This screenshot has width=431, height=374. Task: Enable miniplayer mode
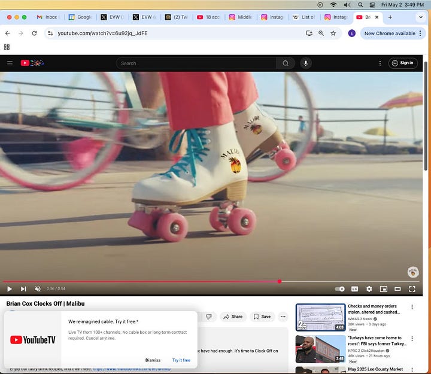coord(384,289)
